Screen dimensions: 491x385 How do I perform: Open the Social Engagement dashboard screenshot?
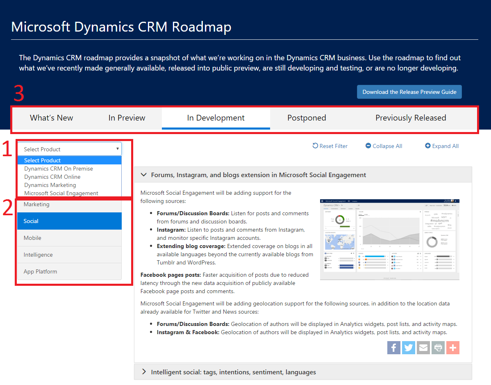coord(389,239)
